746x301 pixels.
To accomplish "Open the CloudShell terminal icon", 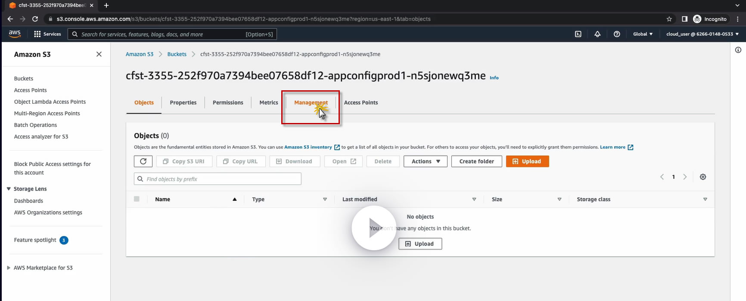I will [578, 34].
